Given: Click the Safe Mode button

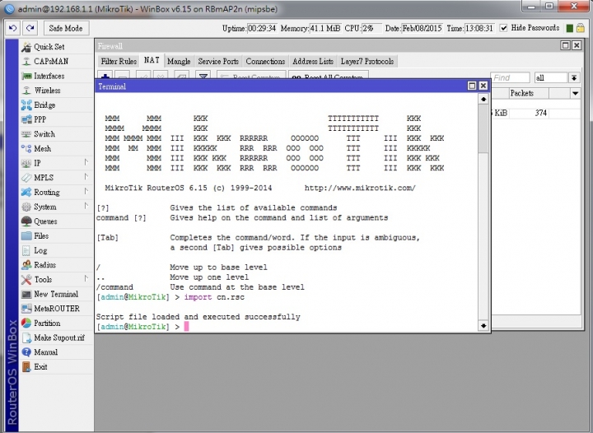Looking at the screenshot, I should click(66, 28).
